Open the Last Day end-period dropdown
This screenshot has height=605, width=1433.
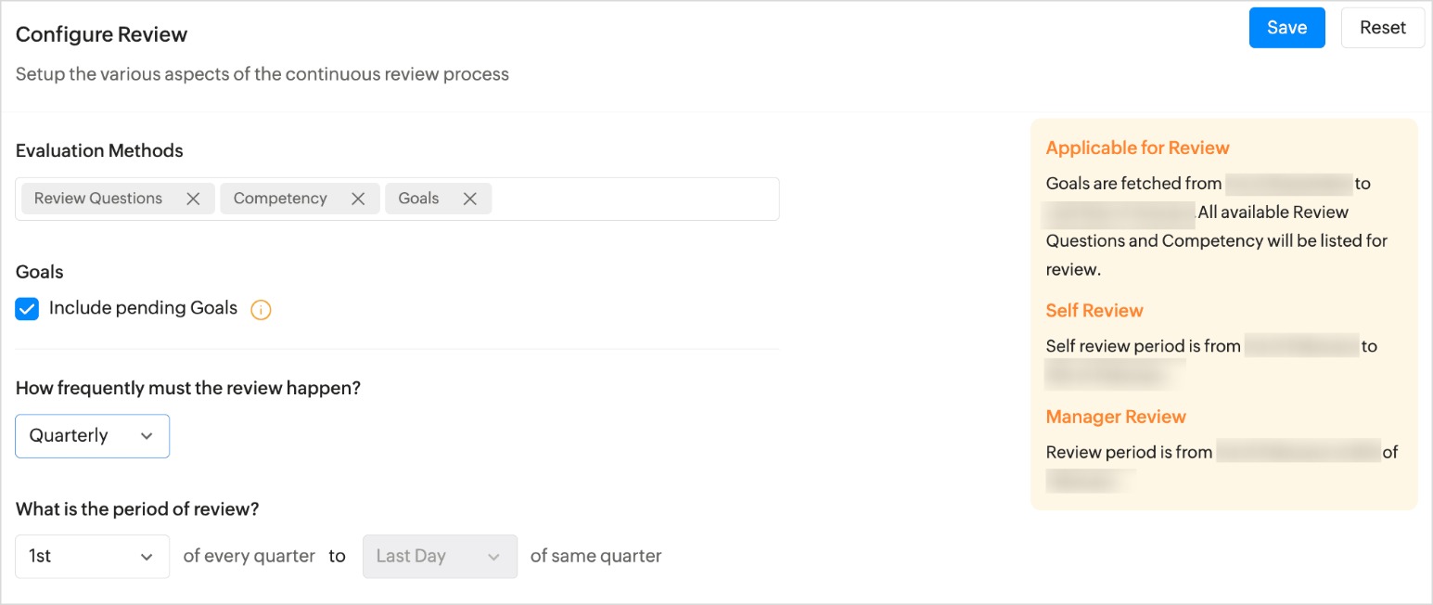click(x=440, y=557)
